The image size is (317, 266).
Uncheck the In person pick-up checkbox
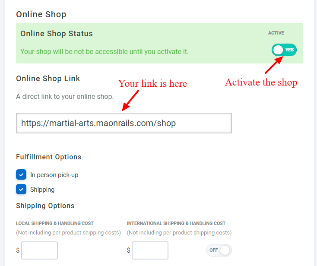pyautogui.click(x=21, y=174)
